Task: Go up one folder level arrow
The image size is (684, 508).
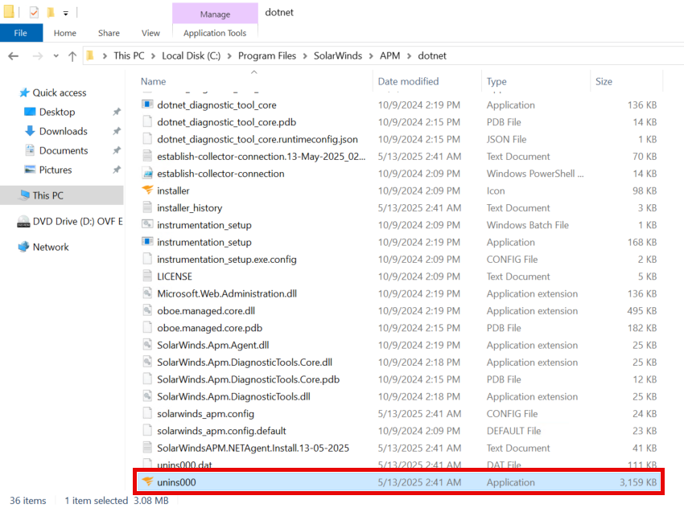Action: coord(72,56)
